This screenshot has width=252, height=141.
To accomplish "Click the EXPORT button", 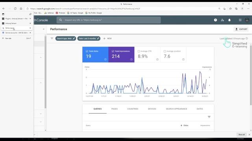I will 241,29.
